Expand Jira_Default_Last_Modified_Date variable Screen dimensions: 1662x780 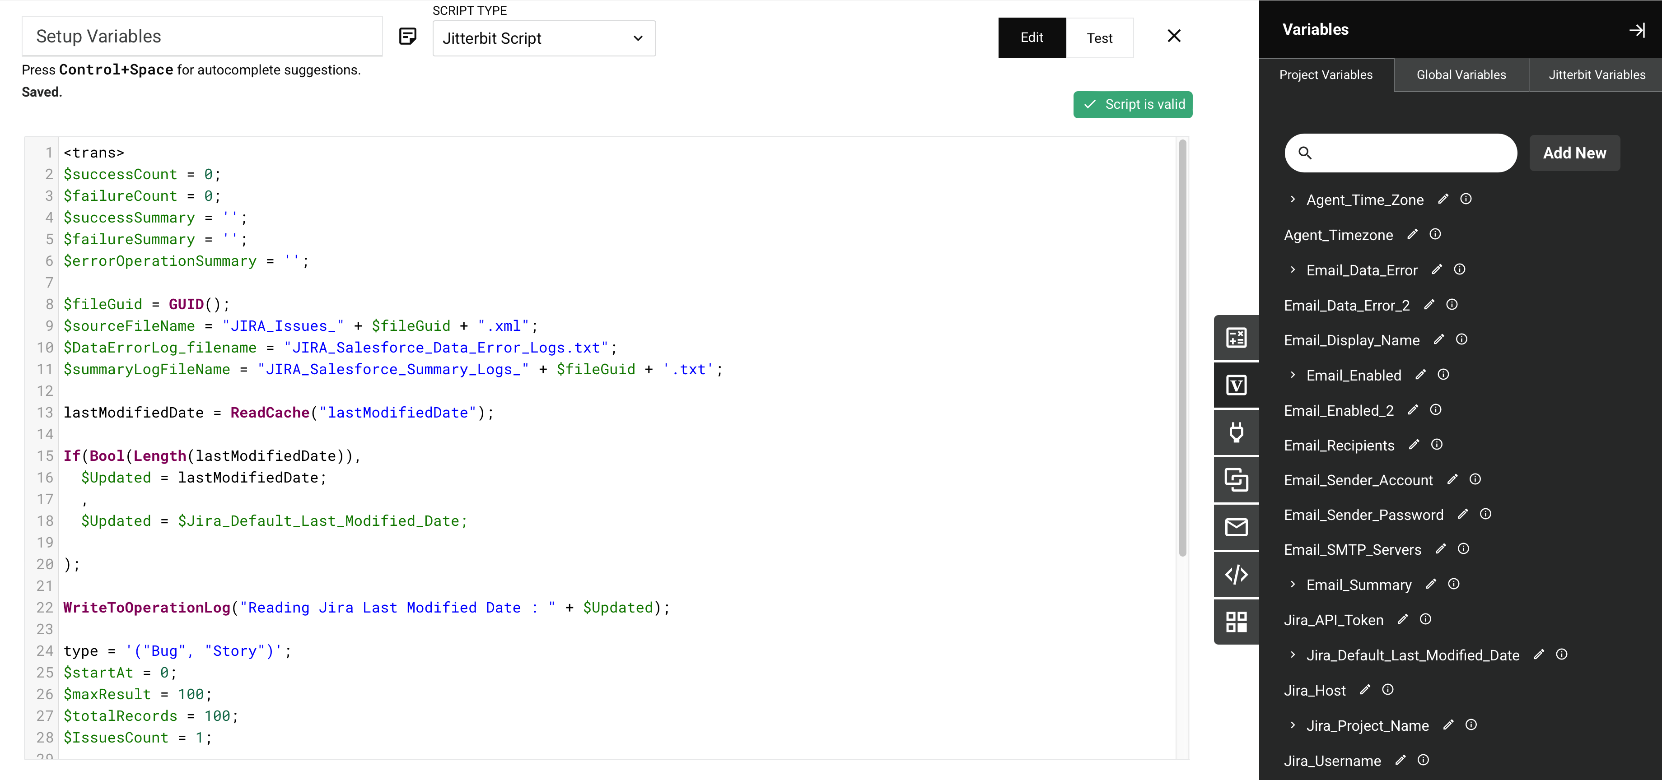click(x=1293, y=655)
